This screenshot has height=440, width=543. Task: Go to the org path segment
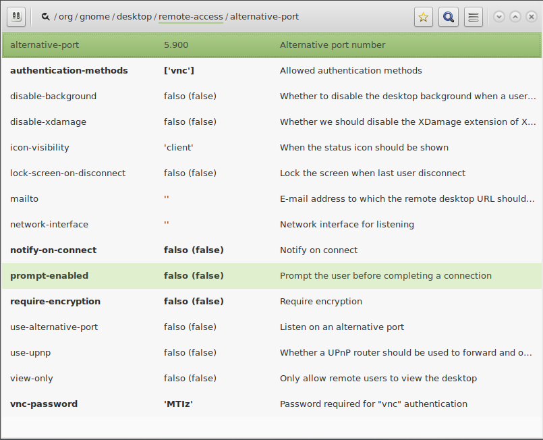(x=65, y=17)
